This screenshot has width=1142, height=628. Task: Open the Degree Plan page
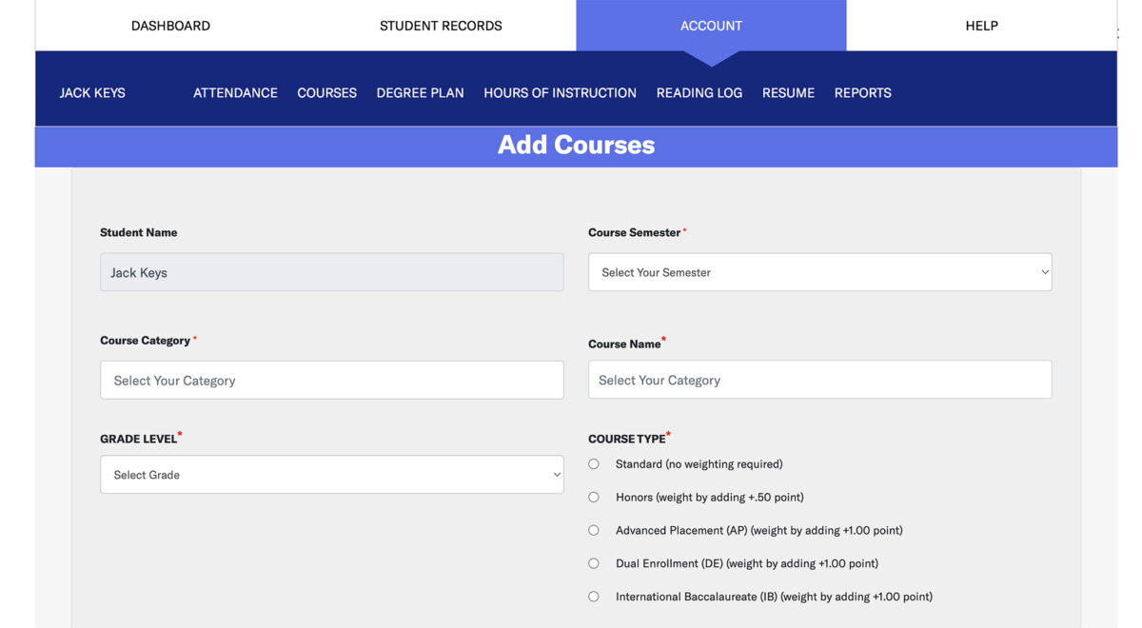[x=420, y=92]
